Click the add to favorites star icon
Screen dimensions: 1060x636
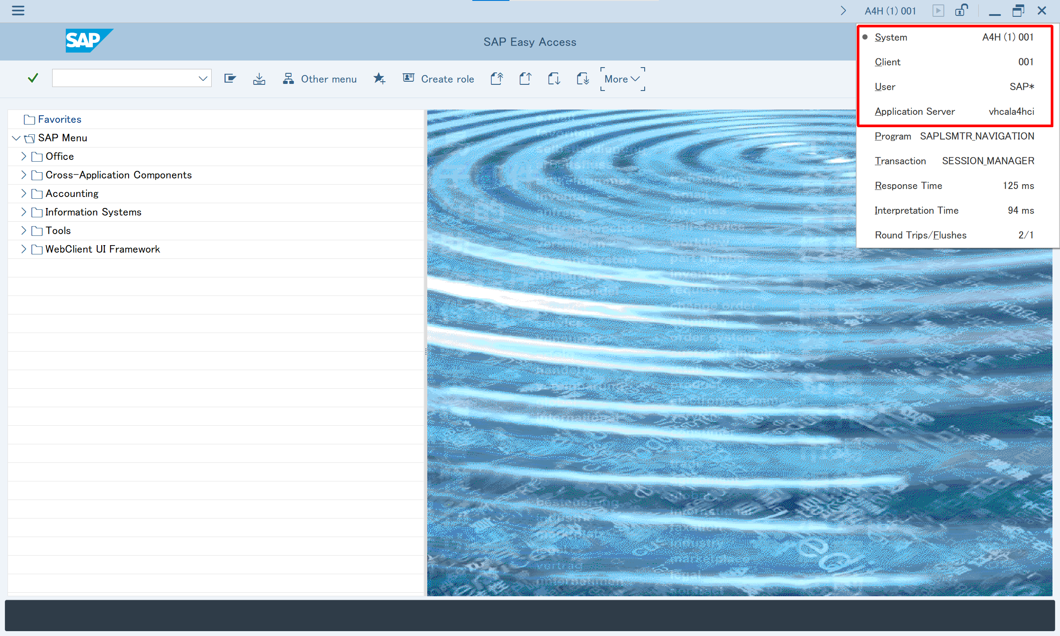(379, 79)
